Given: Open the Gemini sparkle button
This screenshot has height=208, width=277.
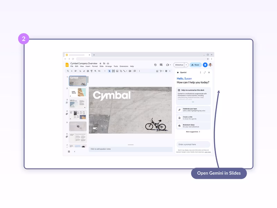Looking at the screenshot, I should [205, 65].
